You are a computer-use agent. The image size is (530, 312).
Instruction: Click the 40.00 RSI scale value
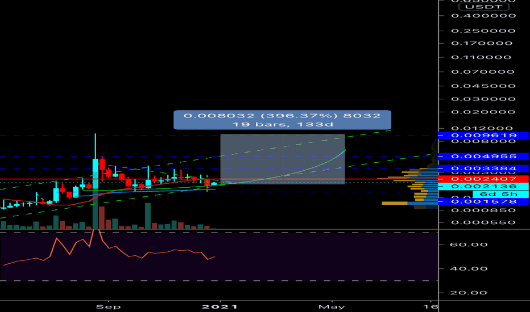[469, 269]
